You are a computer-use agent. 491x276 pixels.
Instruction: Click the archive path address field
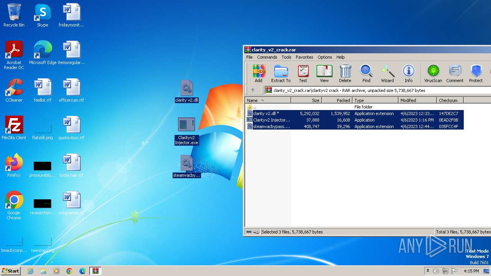click(378, 90)
